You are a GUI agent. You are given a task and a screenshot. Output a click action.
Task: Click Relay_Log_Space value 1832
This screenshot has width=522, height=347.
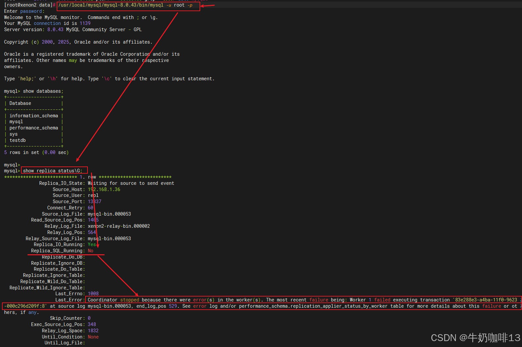point(93,331)
